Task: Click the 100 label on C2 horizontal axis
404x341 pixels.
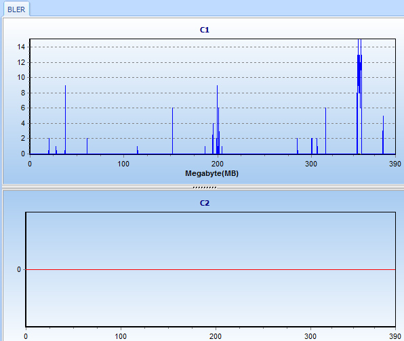Action: point(121,336)
